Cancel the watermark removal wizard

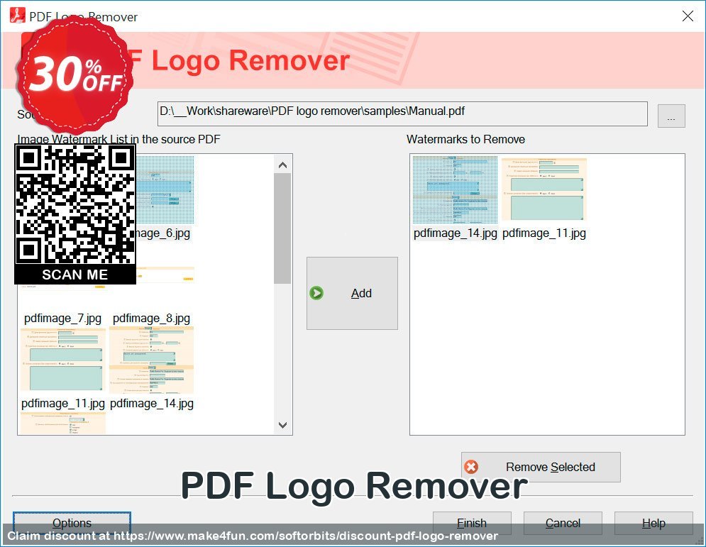tap(563, 523)
